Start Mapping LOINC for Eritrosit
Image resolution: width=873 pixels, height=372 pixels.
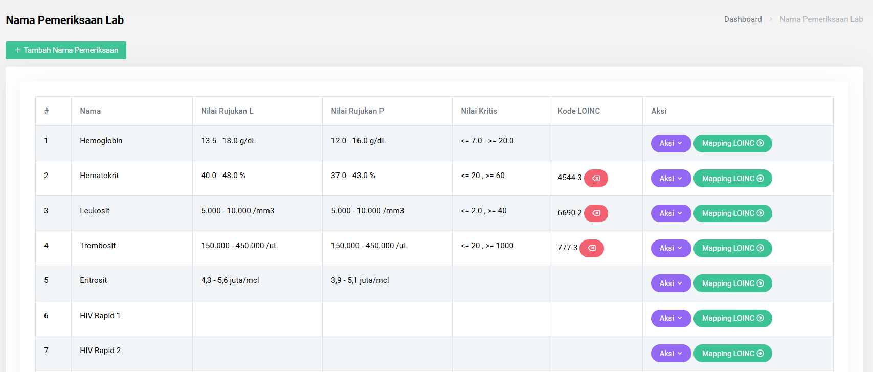732,283
